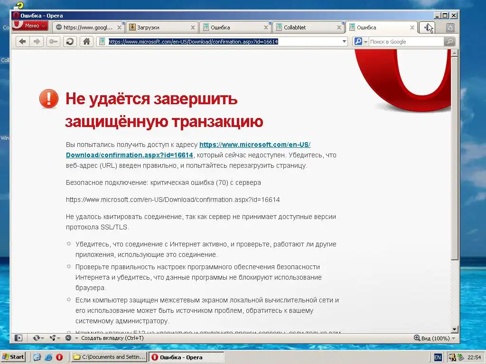486x364 pixels.
Task: Click the vertical scrollbar up arrow
Action: (455, 53)
